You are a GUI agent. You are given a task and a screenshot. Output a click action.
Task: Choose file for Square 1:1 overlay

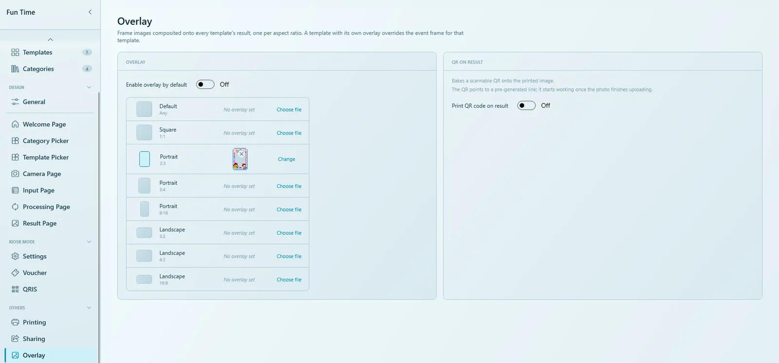(289, 133)
